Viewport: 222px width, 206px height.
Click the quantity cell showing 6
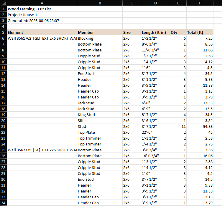pyautogui.click(x=178, y=38)
